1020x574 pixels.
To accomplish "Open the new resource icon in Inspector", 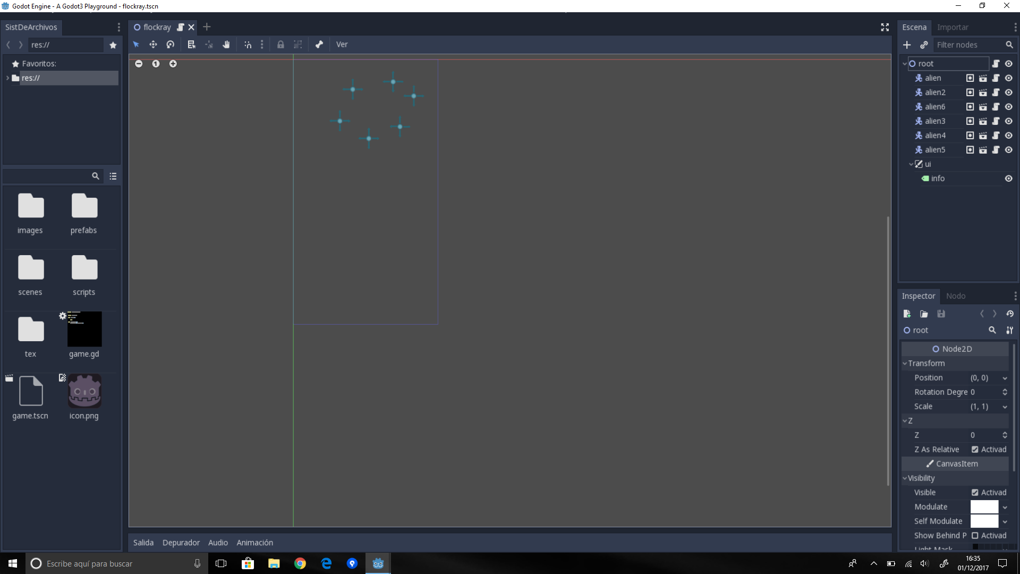I will [x=907, y=314].
